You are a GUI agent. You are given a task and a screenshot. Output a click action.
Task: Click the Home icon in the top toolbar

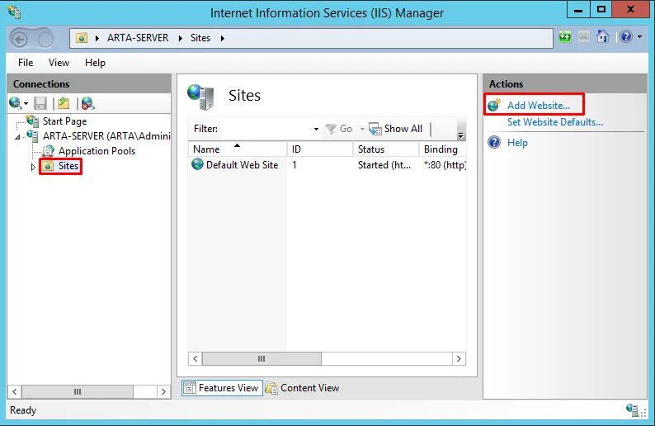(x=602, y=37)
